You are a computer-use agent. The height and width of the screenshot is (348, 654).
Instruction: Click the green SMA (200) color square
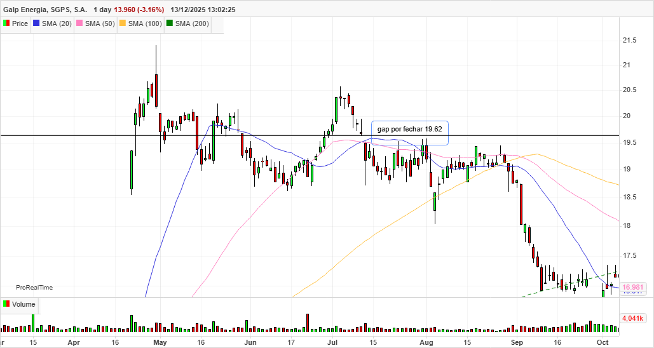coord(170,23)
